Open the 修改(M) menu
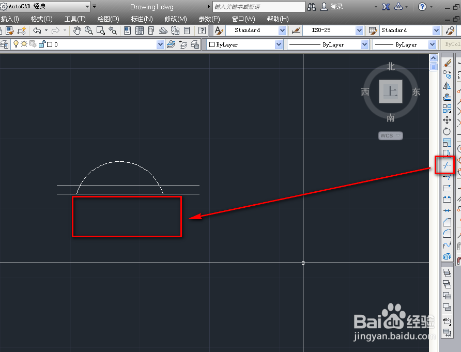This screenshot has height=352, width=461. 176,19
